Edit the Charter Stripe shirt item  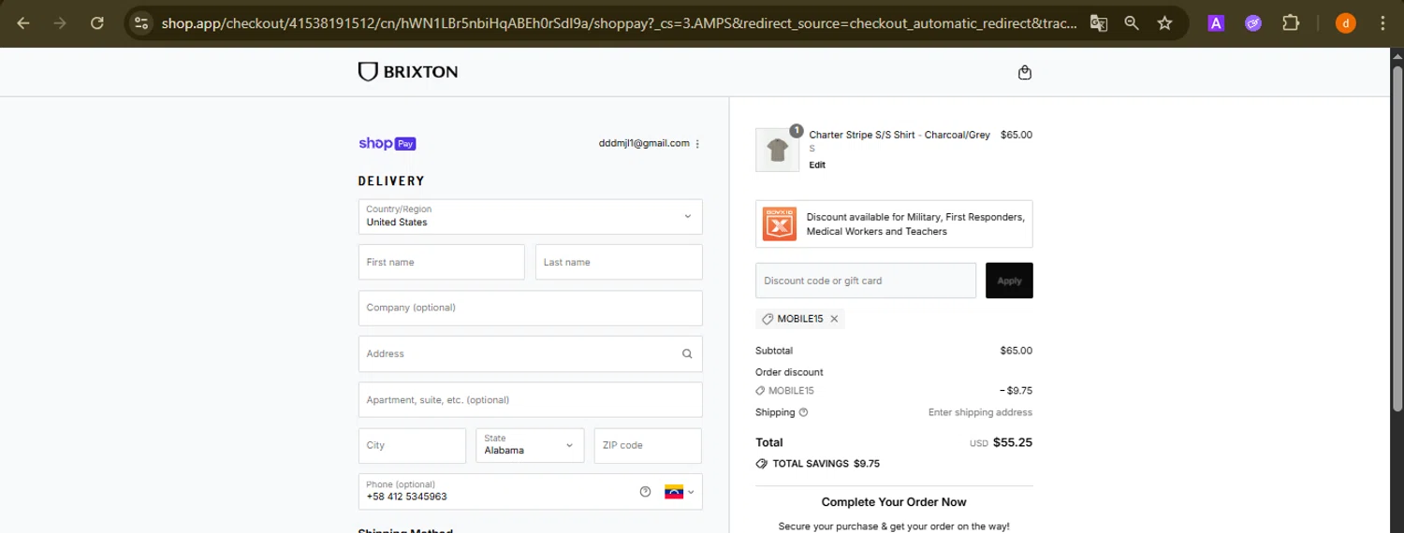tap(817, 166)
